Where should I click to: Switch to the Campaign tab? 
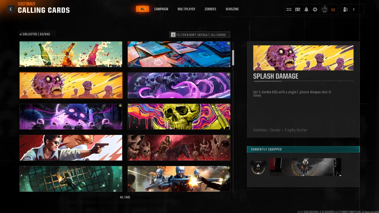(x=161, y=9)
